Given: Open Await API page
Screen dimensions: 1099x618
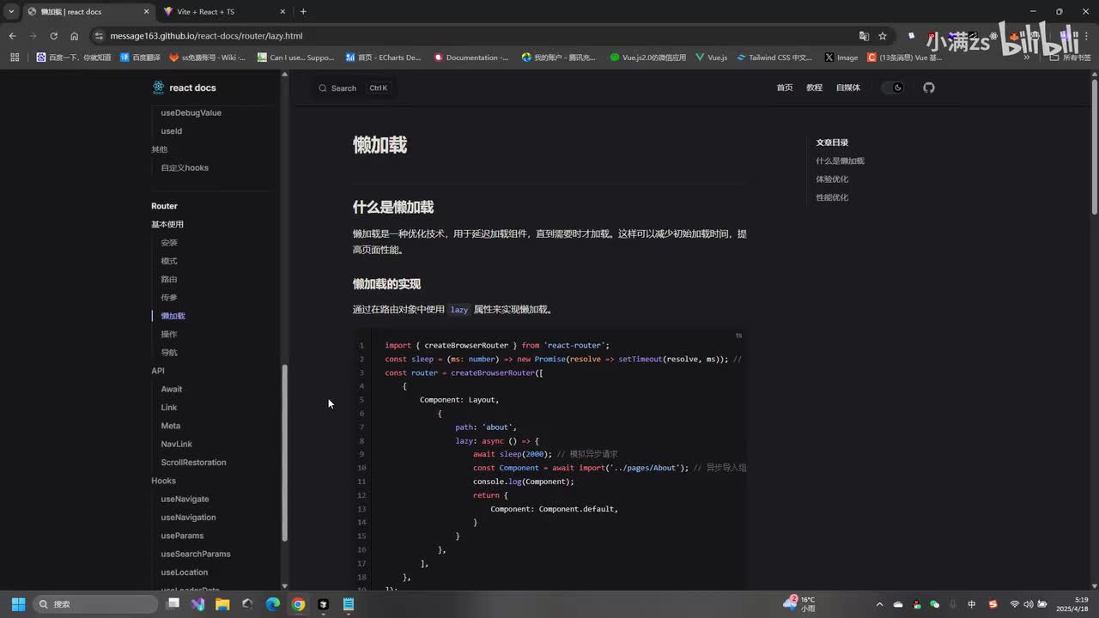Looking at the screenshot, I should [172, 389].
